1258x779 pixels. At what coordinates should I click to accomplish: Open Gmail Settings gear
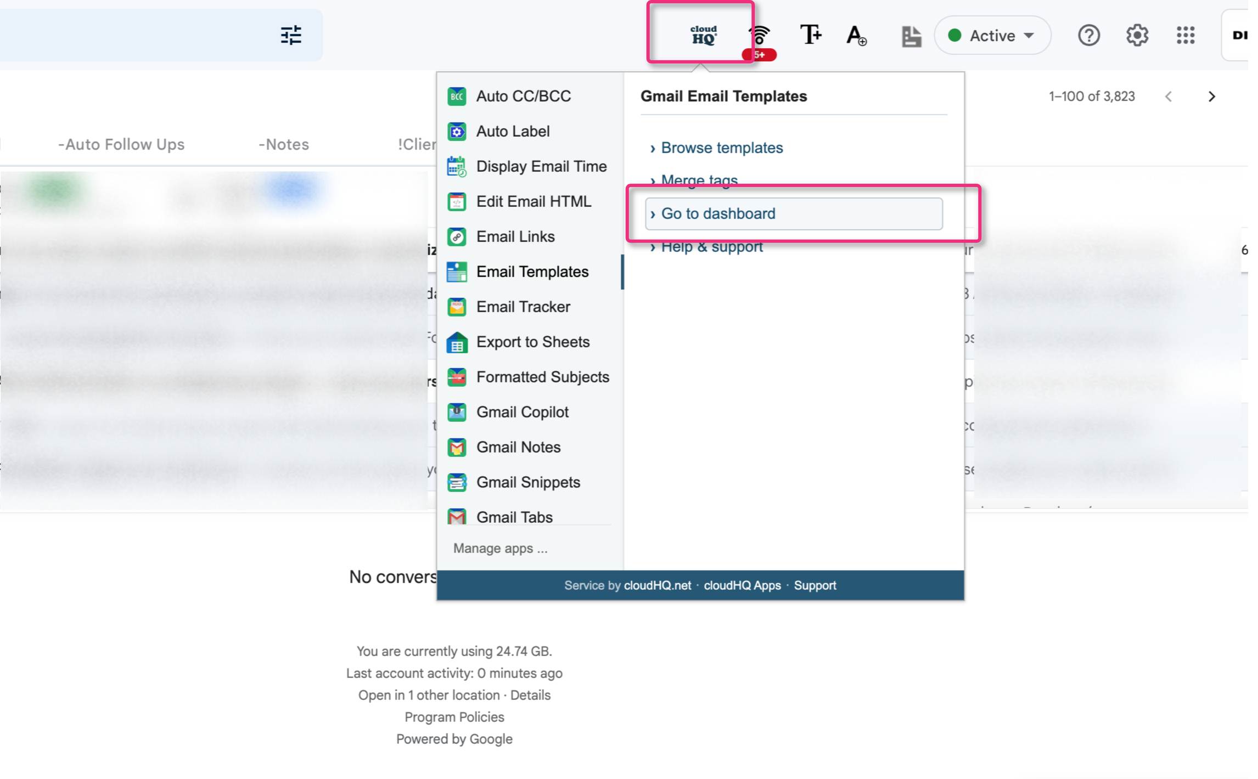click(1137, 35)
